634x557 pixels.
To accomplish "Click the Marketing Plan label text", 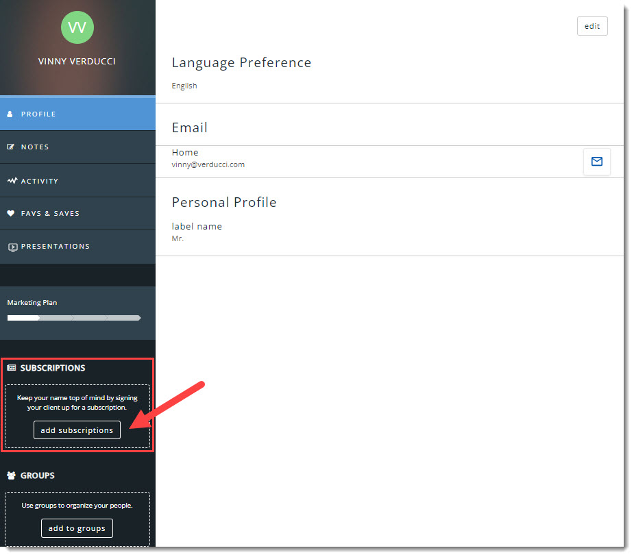I will 32,302.
